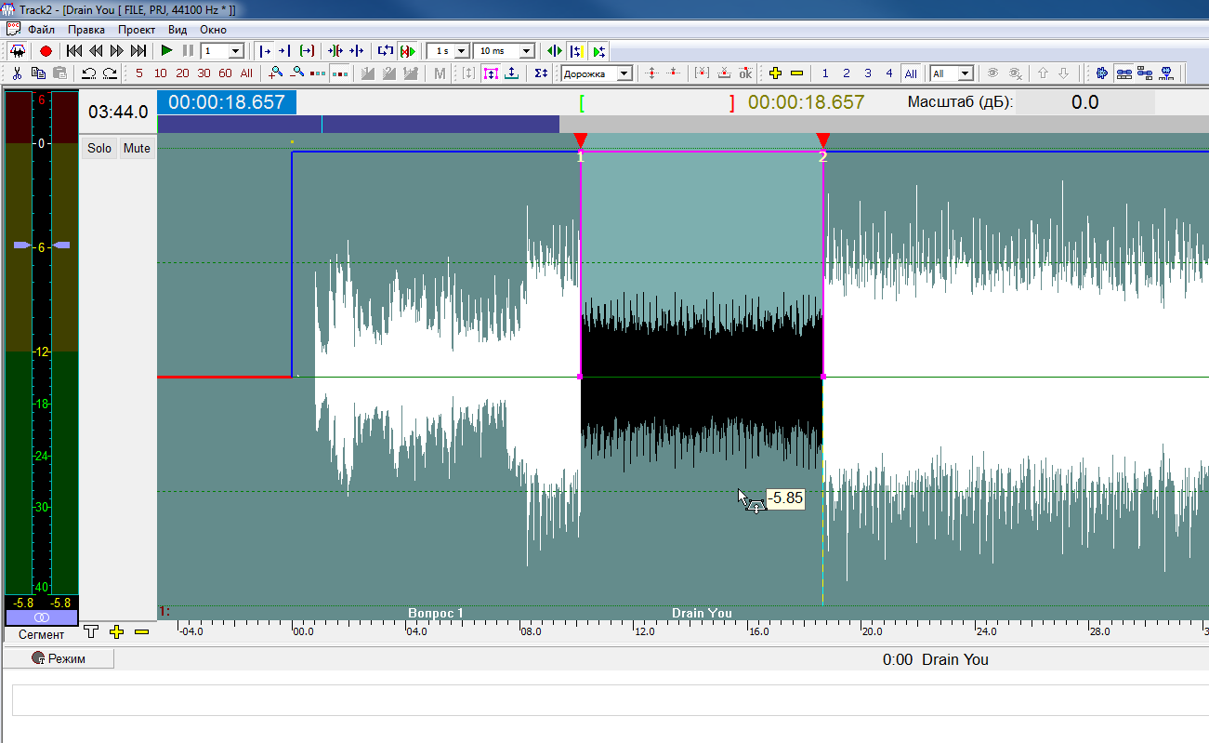This screenshot has height=743, width=1209.
Task: Open the Файл menu
Action: pos(41,29)
